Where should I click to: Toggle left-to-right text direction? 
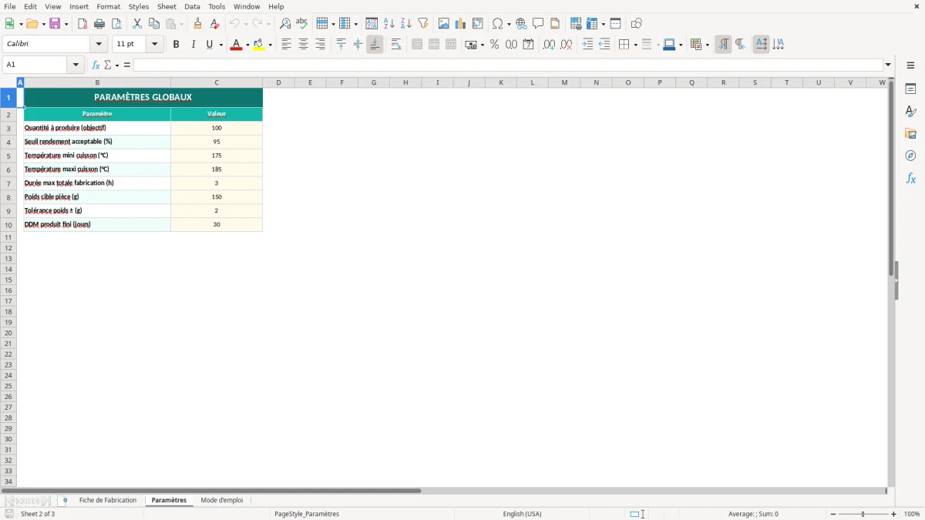(x=723, y=45)
